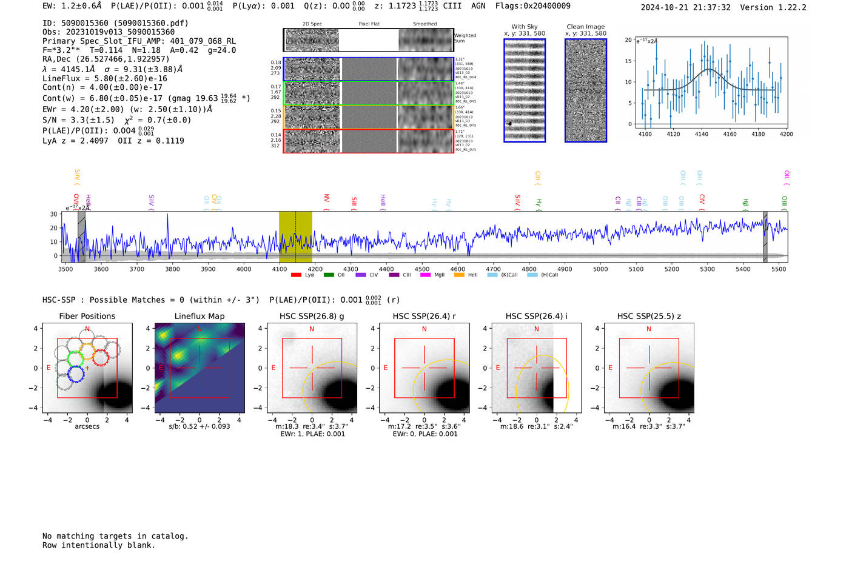Click the Primary Spec_Slot_IFU_AMP text
The width and height of the screenshot is (849, 578).
(x=139, y=41)
